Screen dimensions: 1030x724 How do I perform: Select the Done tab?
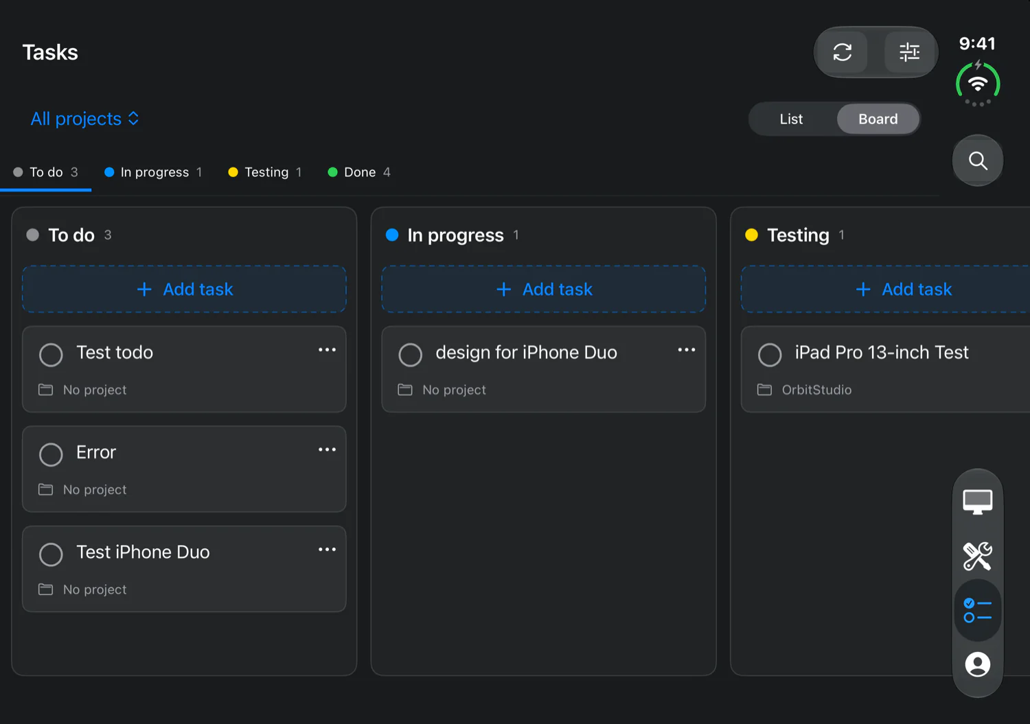coord(359,172)
